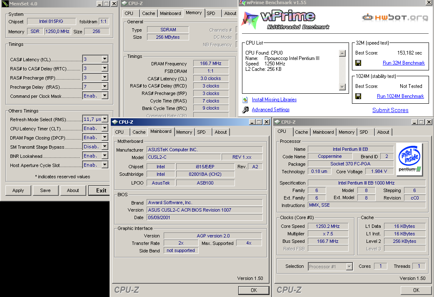
Task: Click OK in the CPU-Z Mainboard window
Action: coord(254,290)
